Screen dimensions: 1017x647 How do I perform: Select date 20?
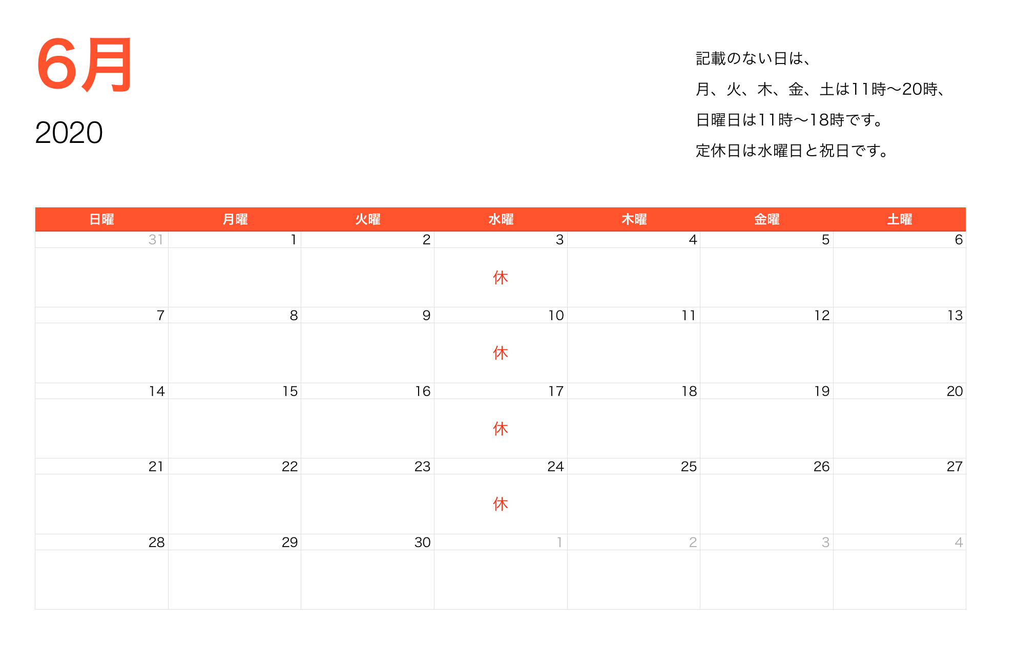click(955, 391)
